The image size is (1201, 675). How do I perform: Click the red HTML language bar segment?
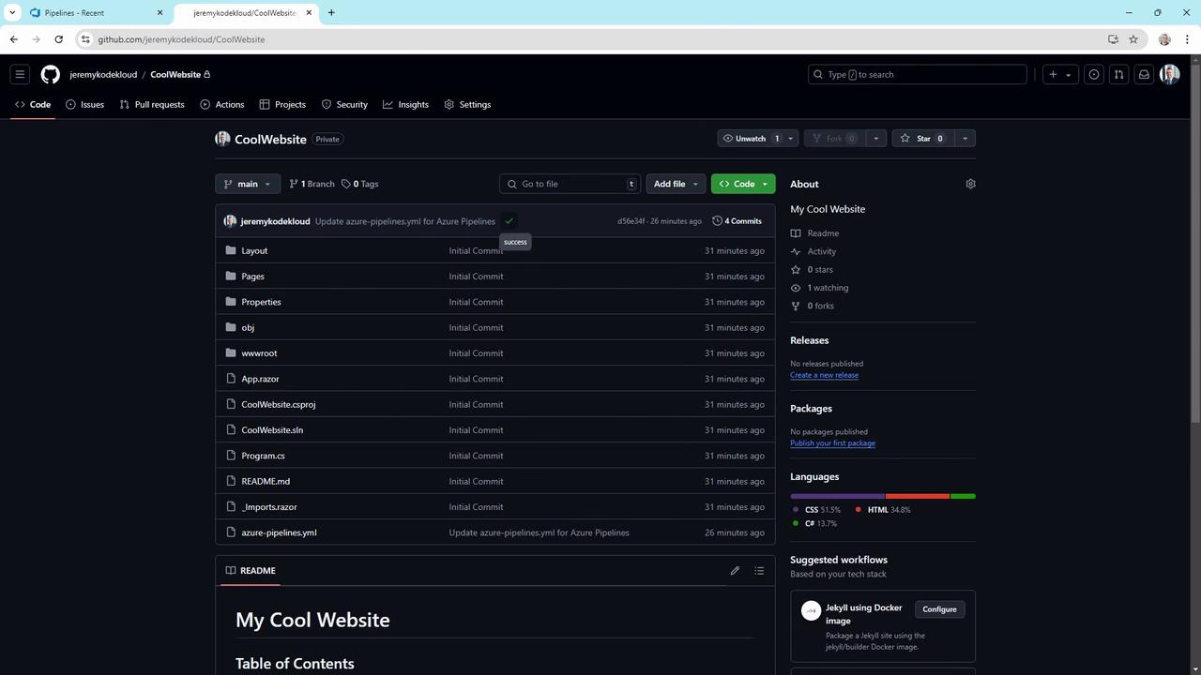pos(918,496)
